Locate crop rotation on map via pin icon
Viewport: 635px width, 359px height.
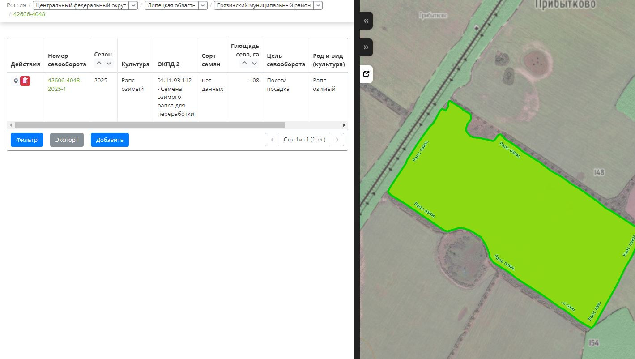16,81
